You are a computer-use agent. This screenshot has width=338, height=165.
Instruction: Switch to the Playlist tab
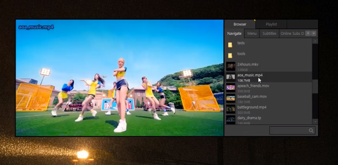tap(271, 24)
